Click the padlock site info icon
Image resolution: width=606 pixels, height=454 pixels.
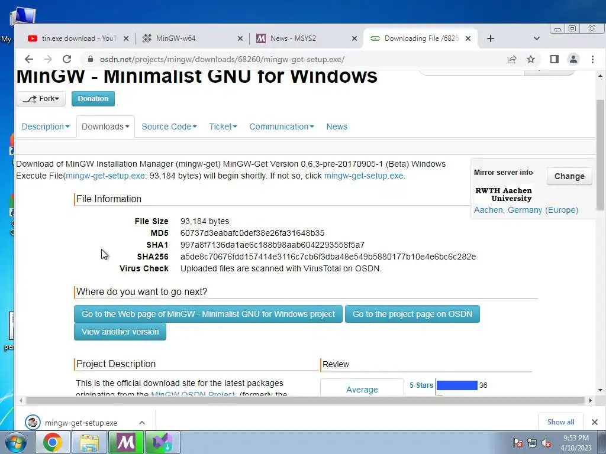(91, 59)
